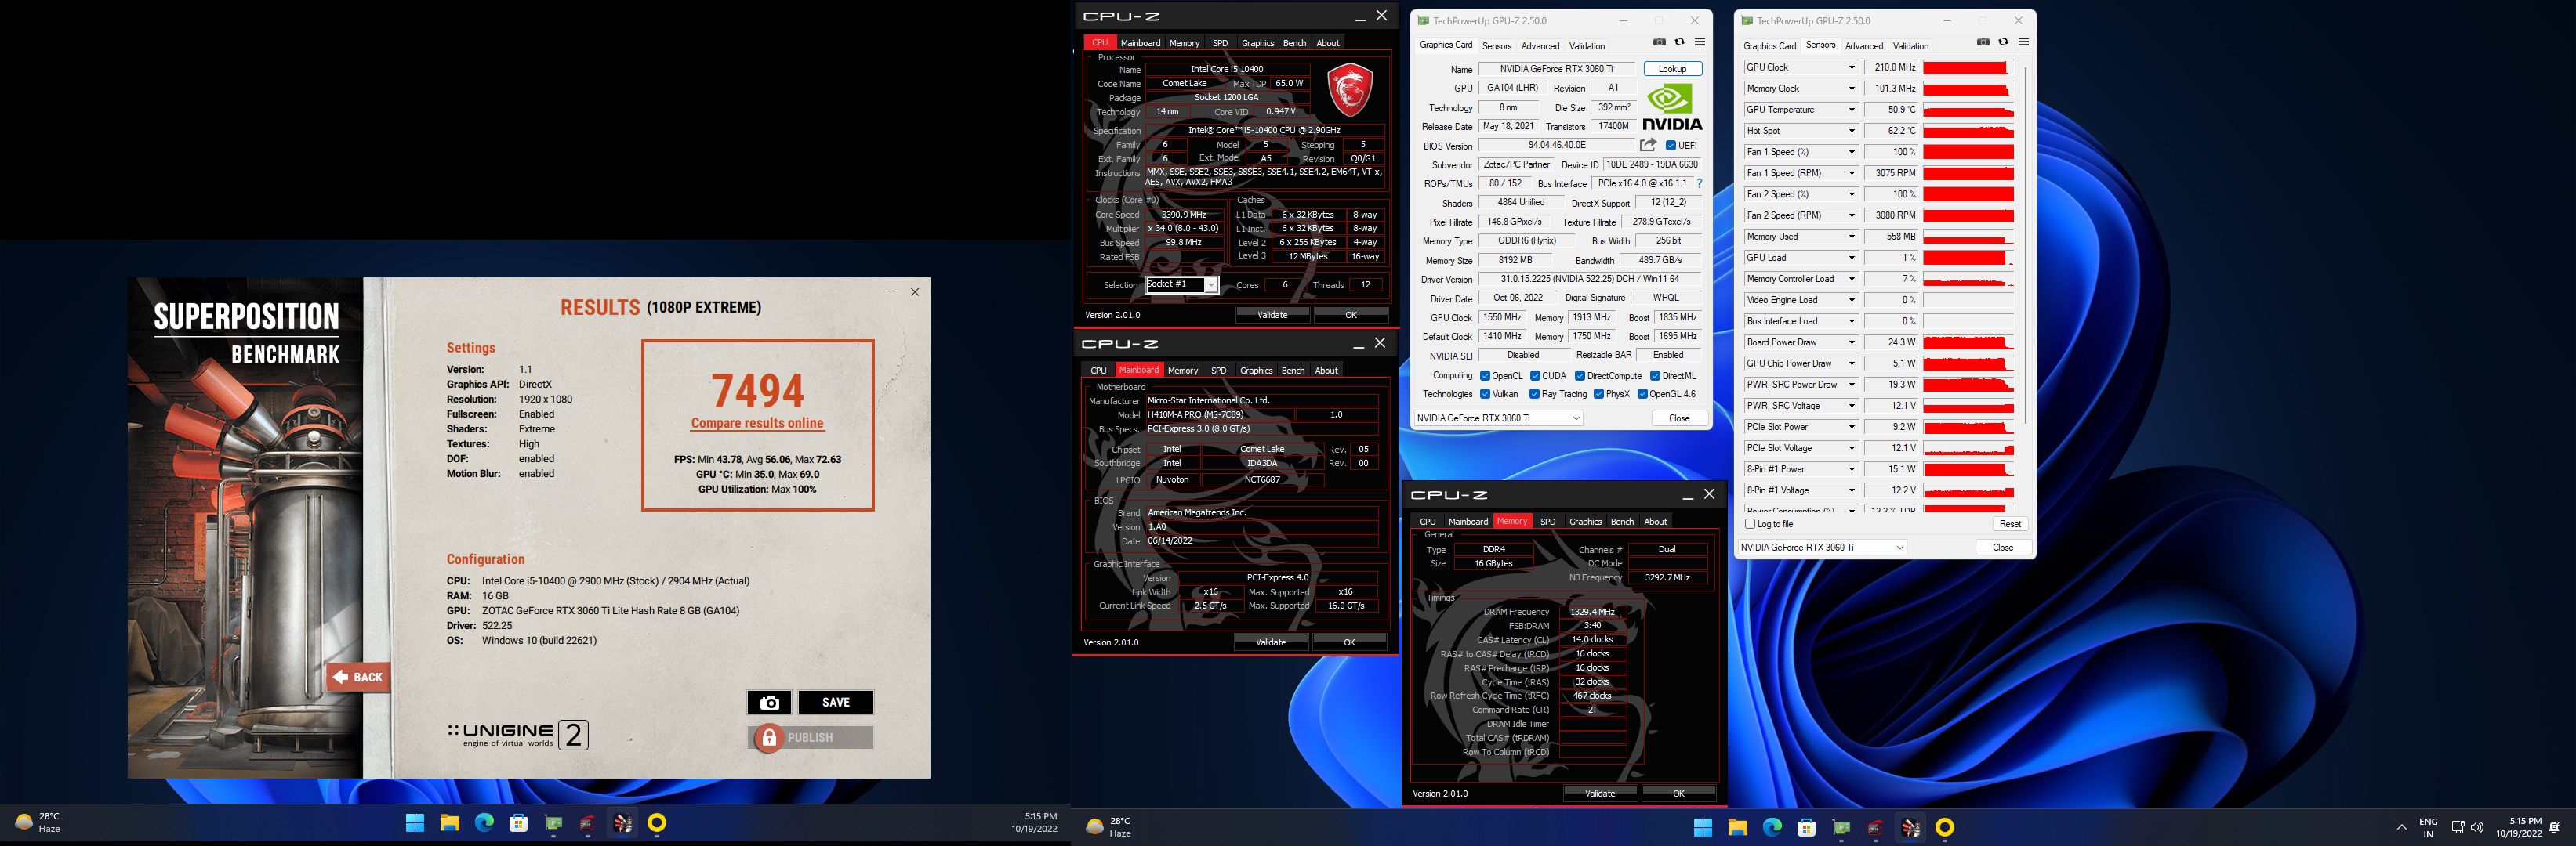Click SAVE button in Superposition results

tap(835, 702)
